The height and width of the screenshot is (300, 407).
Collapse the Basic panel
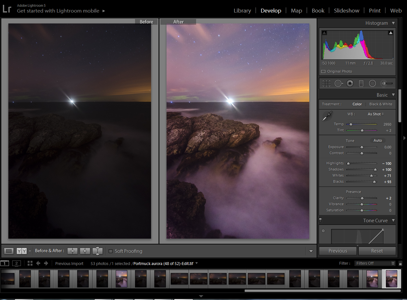[x=393, y=95]
